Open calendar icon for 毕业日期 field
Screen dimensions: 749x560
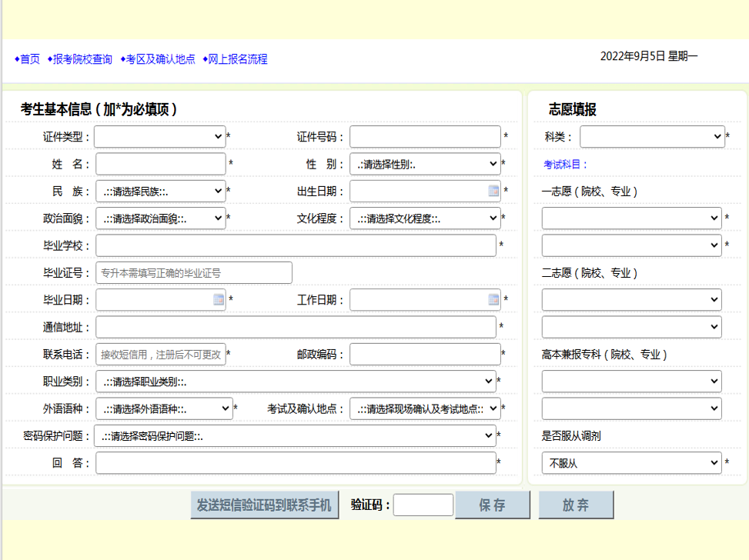219,300
